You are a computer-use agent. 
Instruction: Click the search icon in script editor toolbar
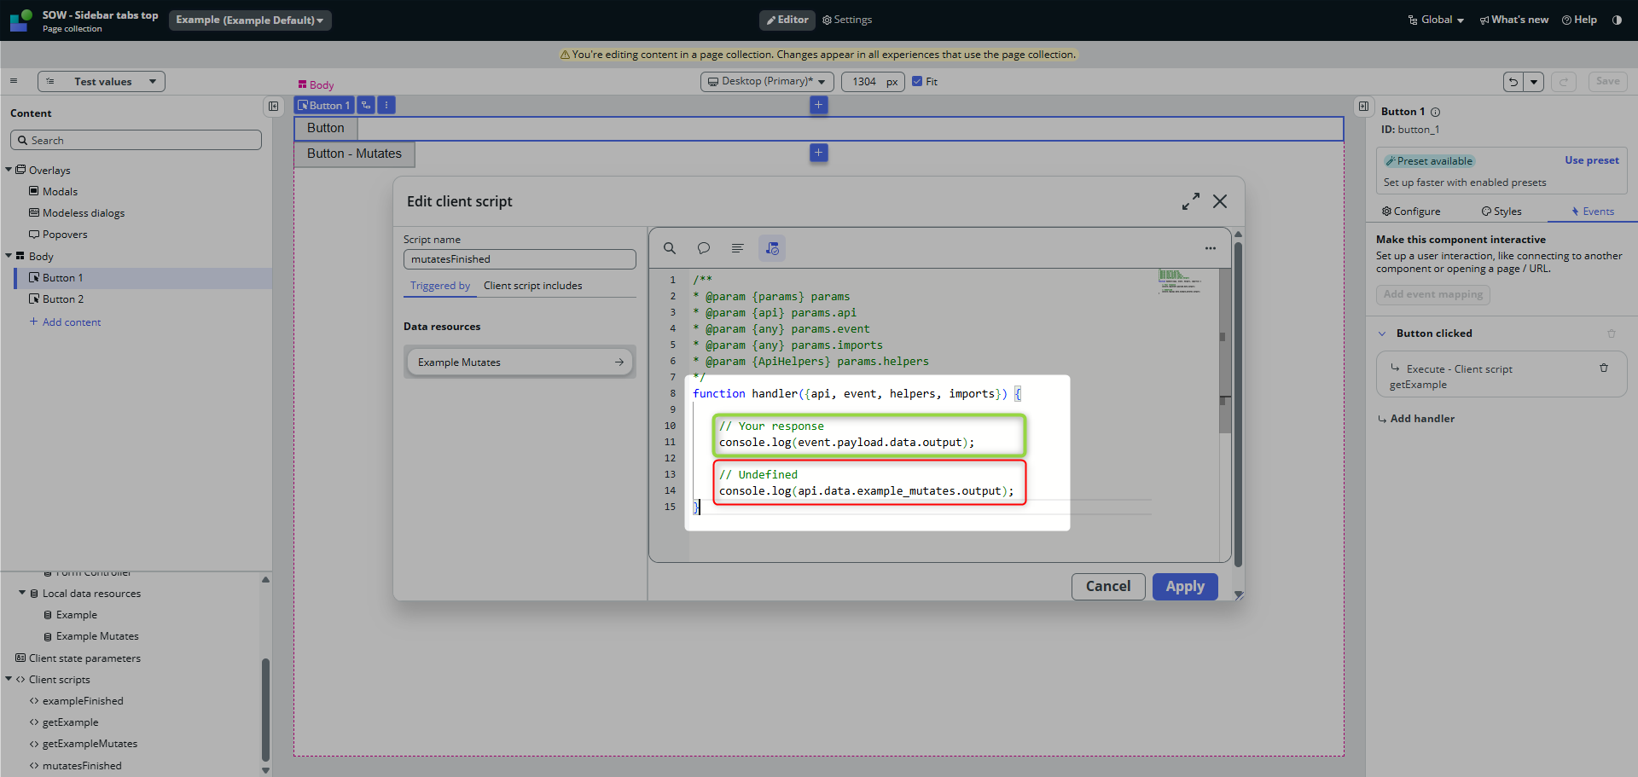tap(670, 248)
